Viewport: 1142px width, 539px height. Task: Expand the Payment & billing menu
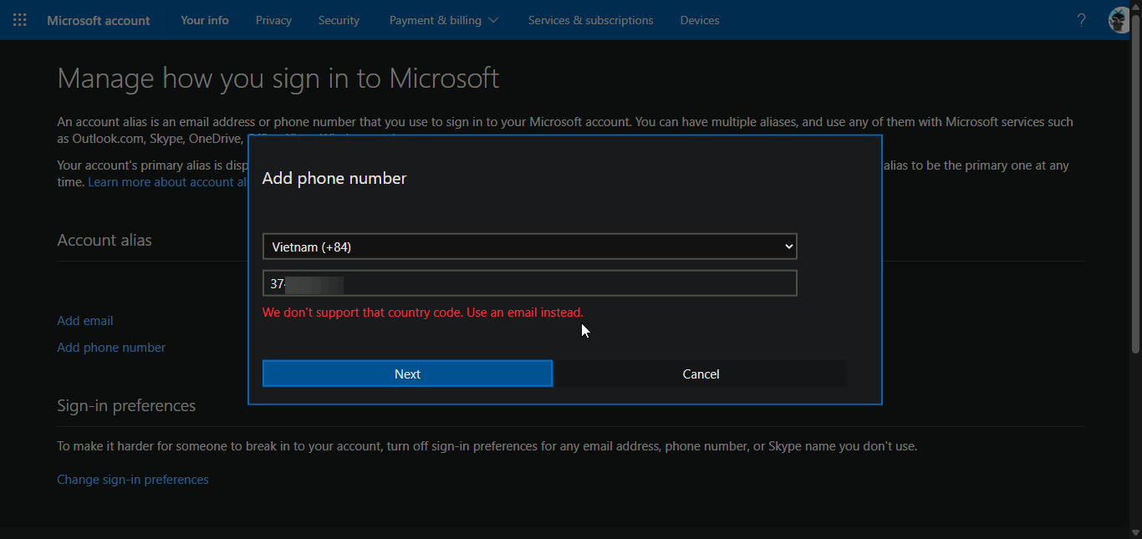click(444, 20)
